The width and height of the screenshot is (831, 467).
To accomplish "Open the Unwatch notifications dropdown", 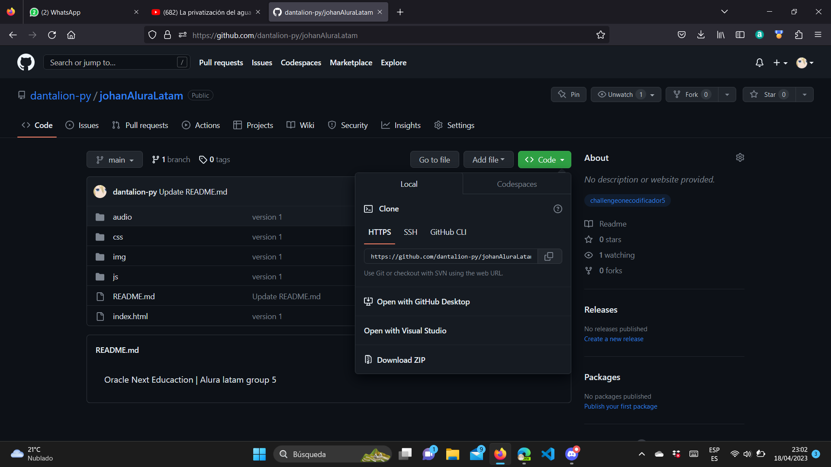I will pos(625,95).
